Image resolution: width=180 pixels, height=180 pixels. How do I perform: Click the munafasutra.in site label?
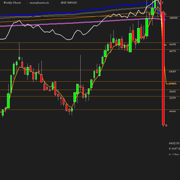click(39, 3)
